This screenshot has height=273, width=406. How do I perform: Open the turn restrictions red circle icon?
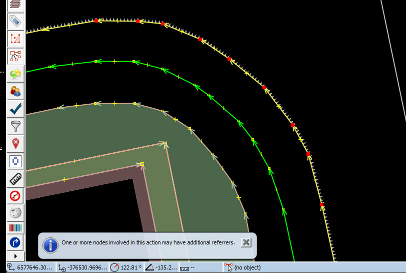click(x=15, y=196)
